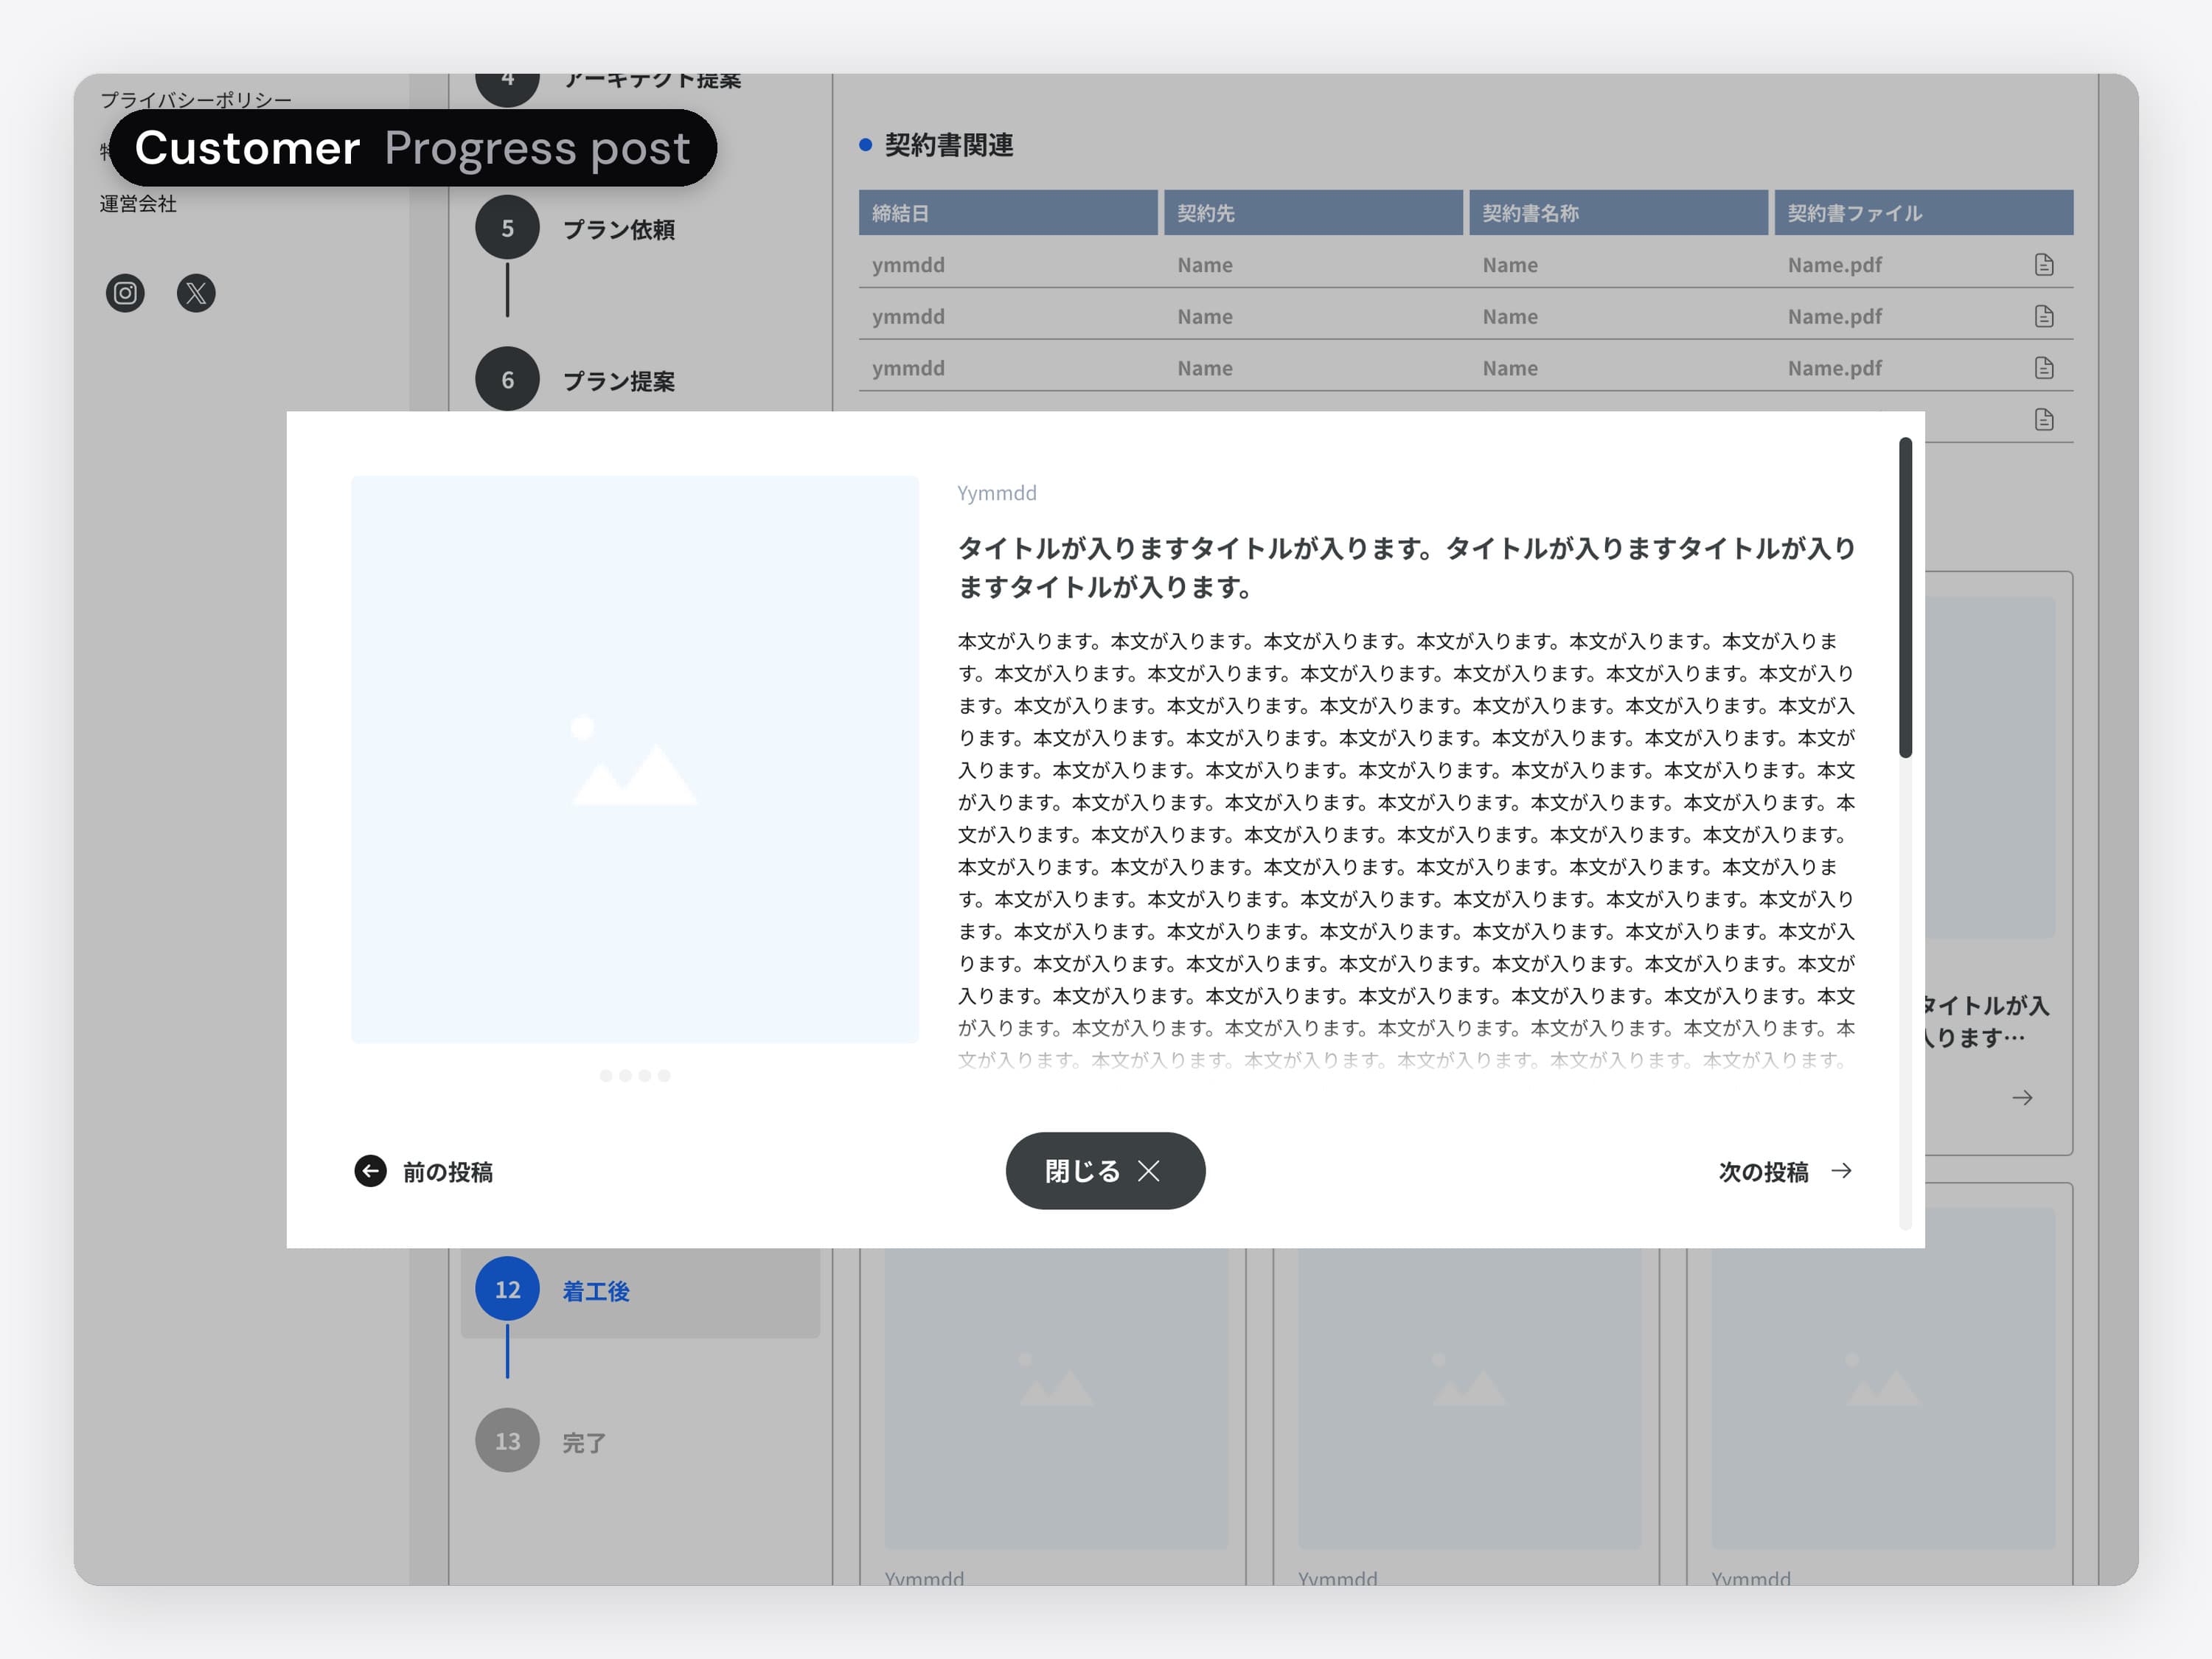Click the 契約書ファイル column header
This screenshot has height=1659, width=2212.
coord(1924,213)
